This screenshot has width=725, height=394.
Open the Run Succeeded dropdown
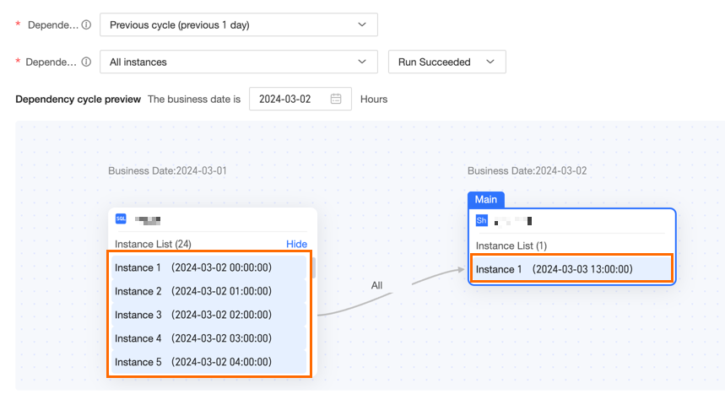(x=446, y=62)
